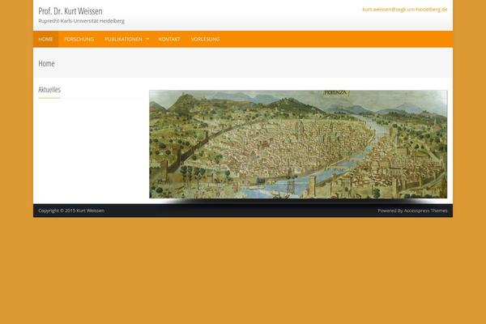Expand the PUBLIKATIONEN dropdown arrow
Image resolution: width=486 pixels, height=324 pixels.
[x=147, y=39]
